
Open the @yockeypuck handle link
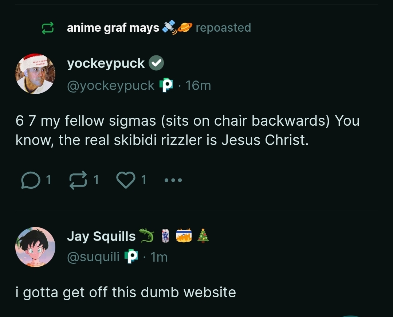click(111, 86)
